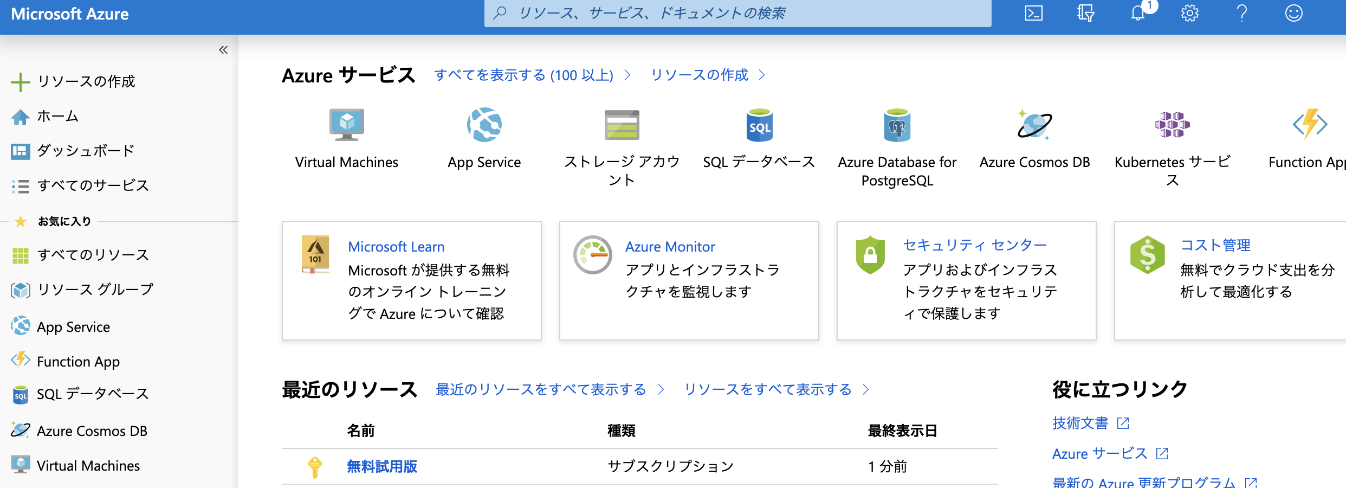Click the リソースの作成 link beside Azure サービス
The image size is (1346, 488).
(x=699, y=75)
